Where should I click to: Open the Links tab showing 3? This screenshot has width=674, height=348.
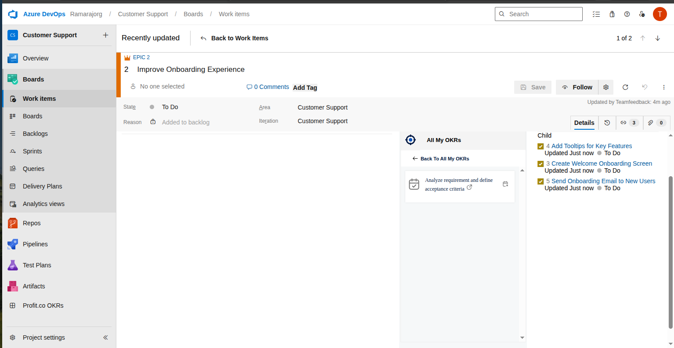click(x=630, y=123)
